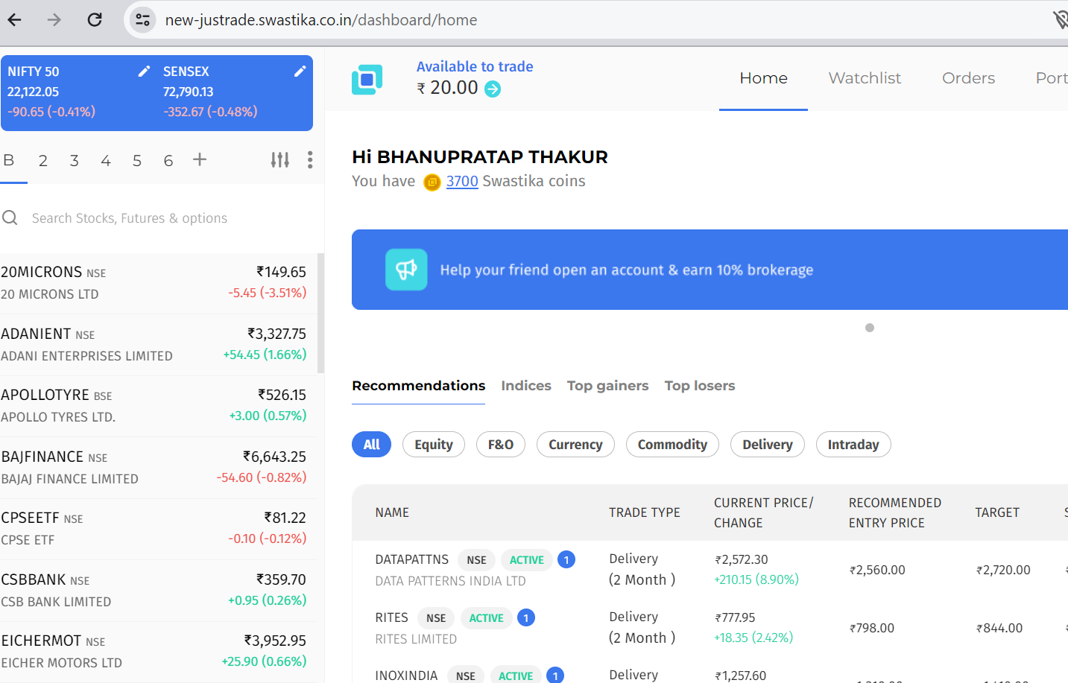This screenshot has height=683, width=1068.
Task: Click the arrow next to ₹20.00 balance
Action: pyautogui.click(x=493, y=89)
